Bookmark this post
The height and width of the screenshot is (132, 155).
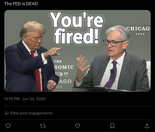[x=112, y=126]
